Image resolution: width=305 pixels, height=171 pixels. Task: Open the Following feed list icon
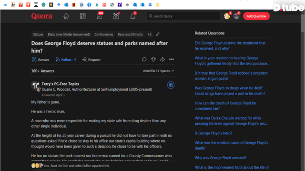(x=82, y=16)
